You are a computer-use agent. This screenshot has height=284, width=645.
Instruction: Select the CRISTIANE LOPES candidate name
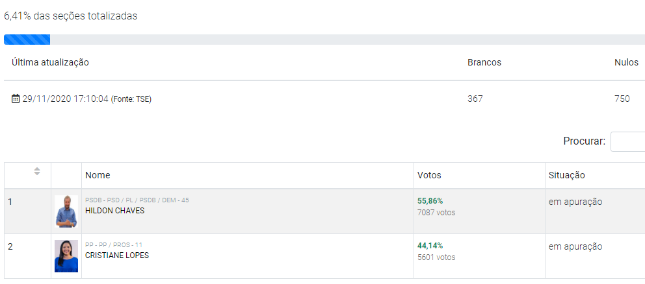[117, 255]
